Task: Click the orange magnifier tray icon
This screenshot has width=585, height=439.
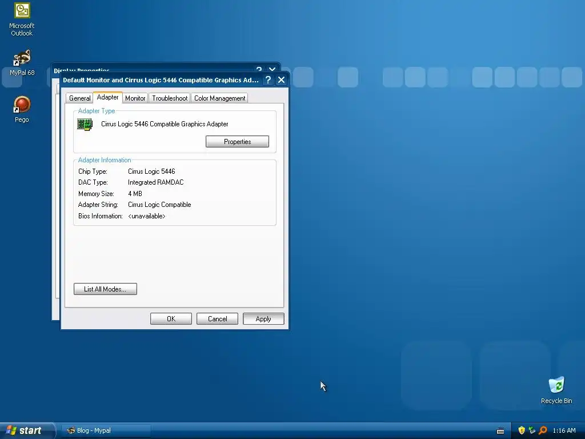Action: point(543,430)
